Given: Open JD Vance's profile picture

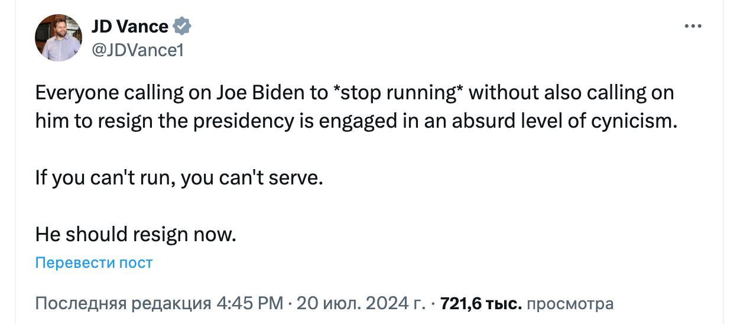Looking at the screenshot, I should (59, 38).
